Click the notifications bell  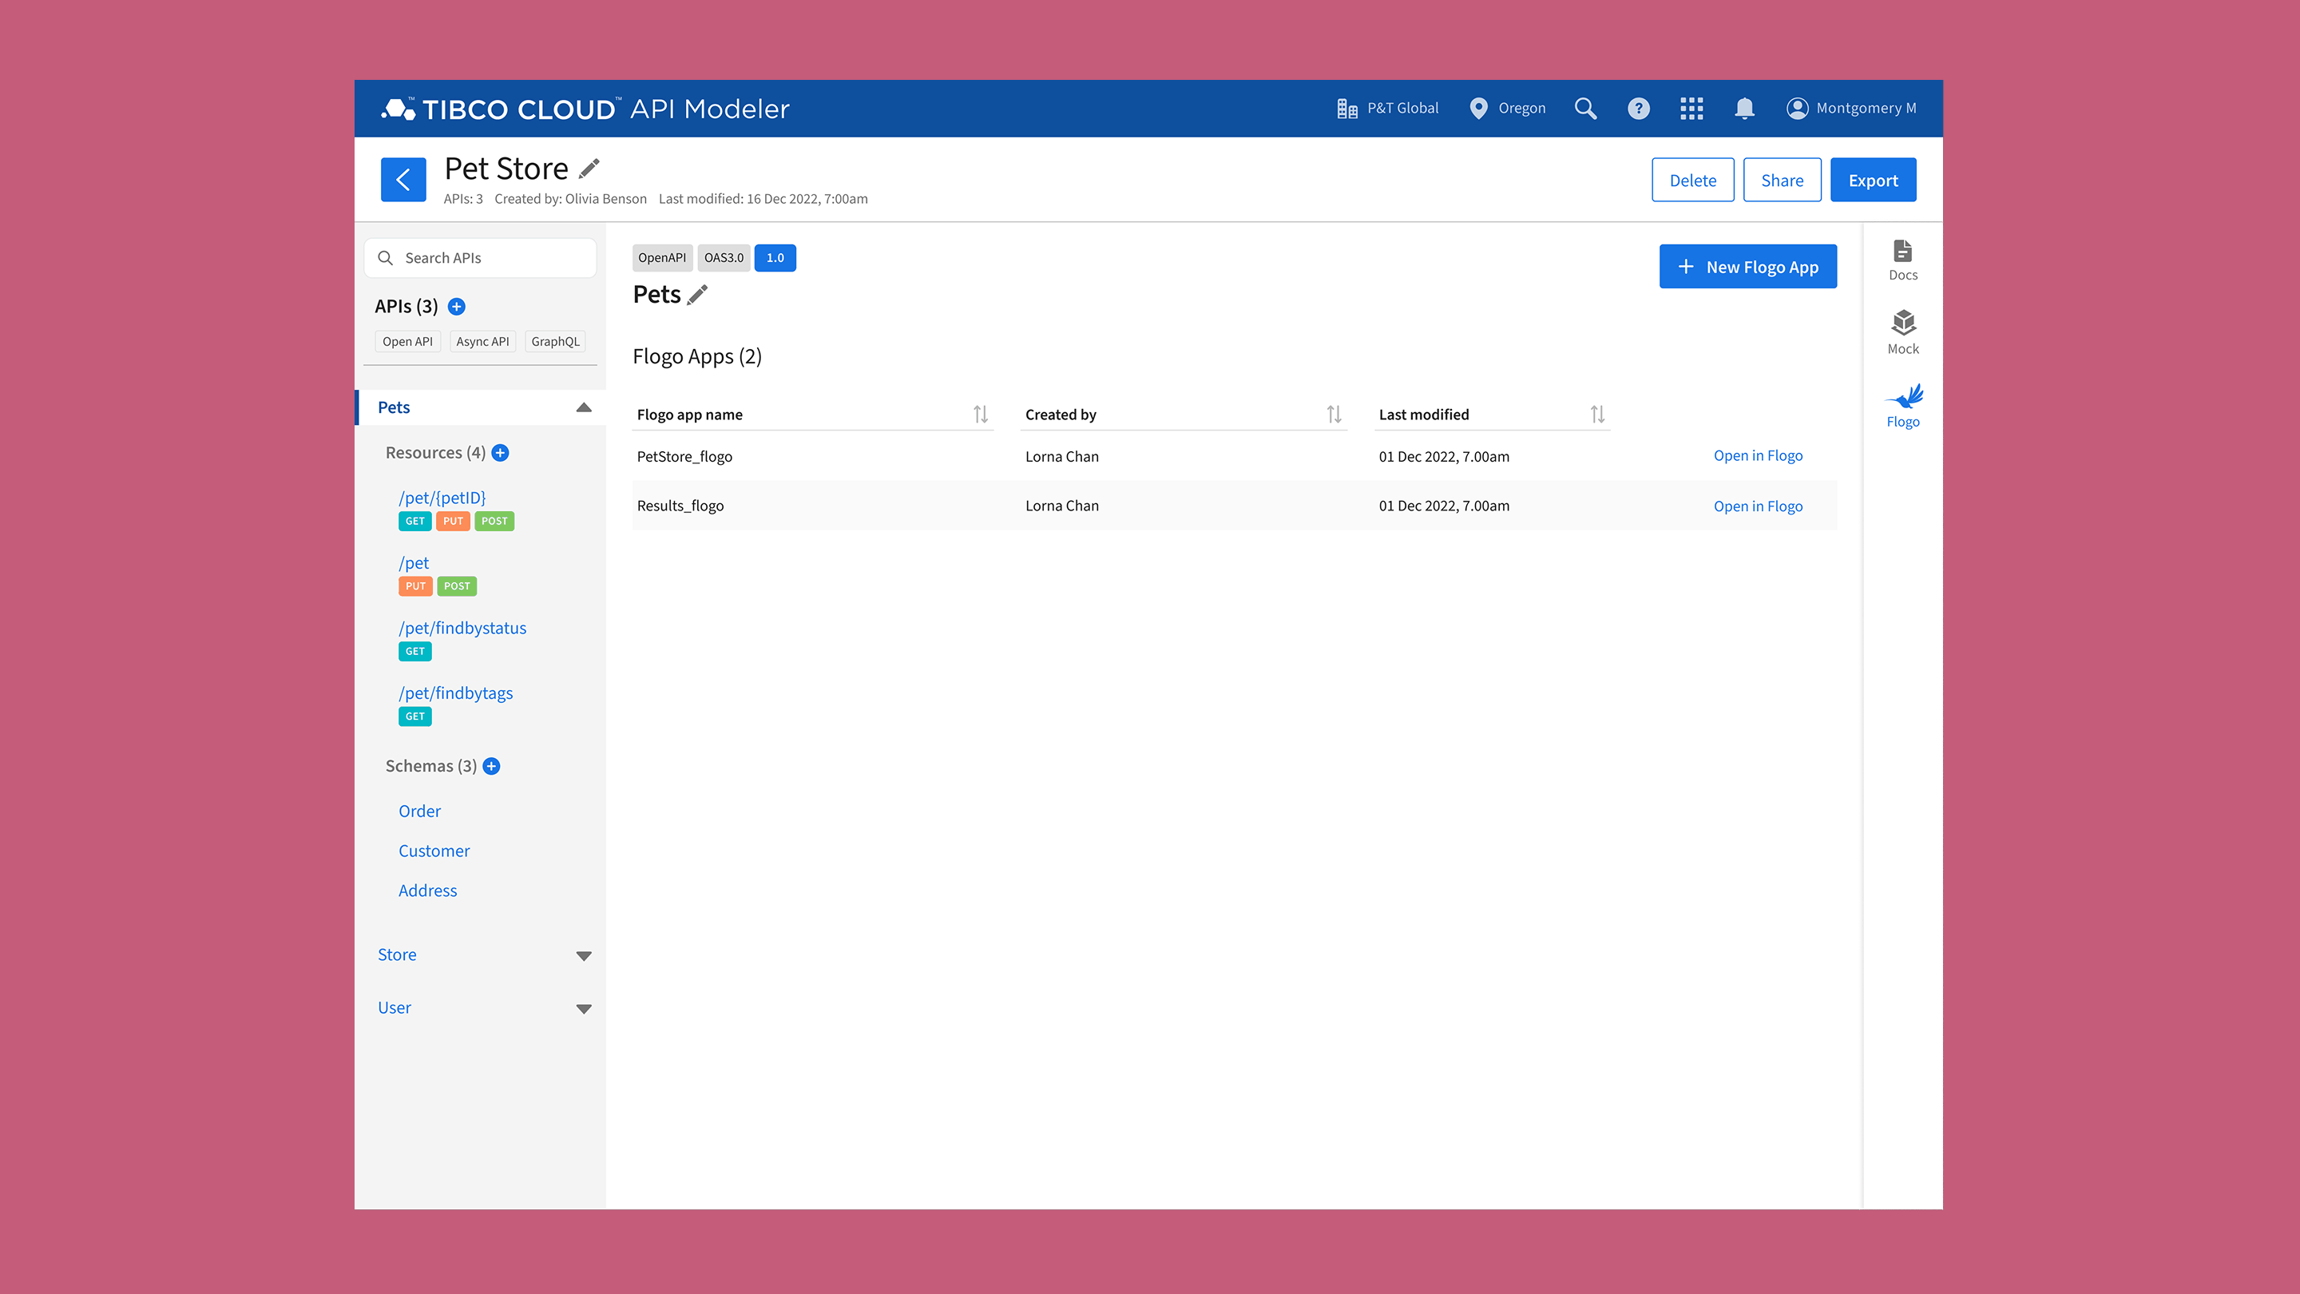pos(1743,108)
